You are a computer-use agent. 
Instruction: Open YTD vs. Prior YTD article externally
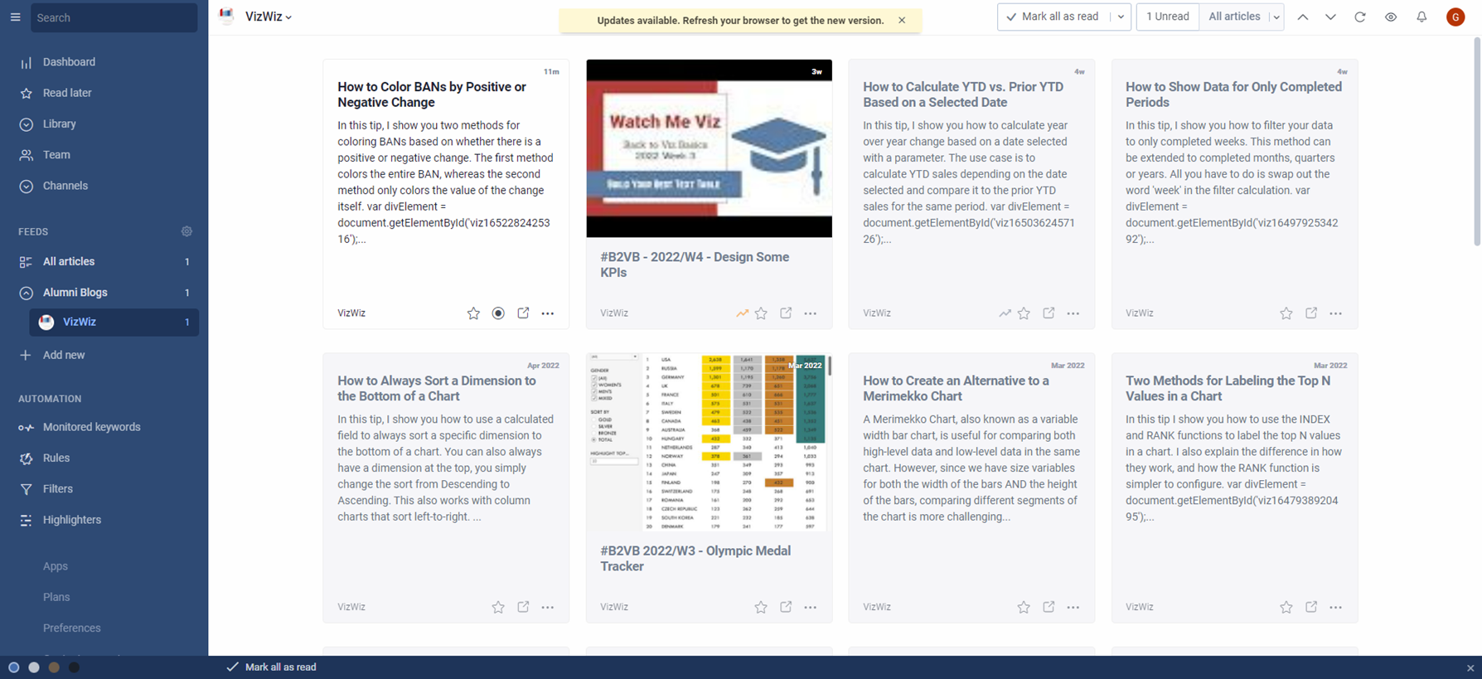pyautogui.click(x=1049, y=313)
